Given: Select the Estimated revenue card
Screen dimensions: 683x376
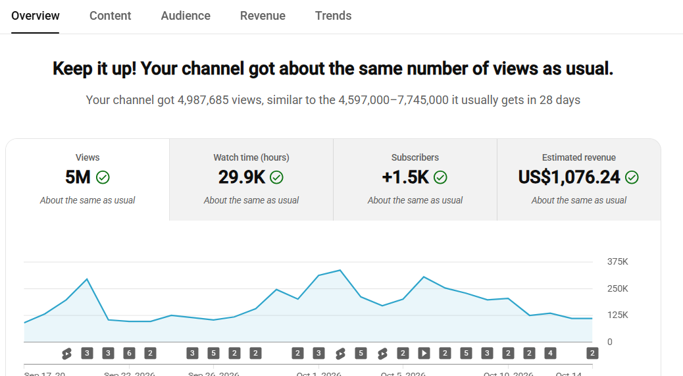Looking at the screenshot, I should tap(579, 180).
